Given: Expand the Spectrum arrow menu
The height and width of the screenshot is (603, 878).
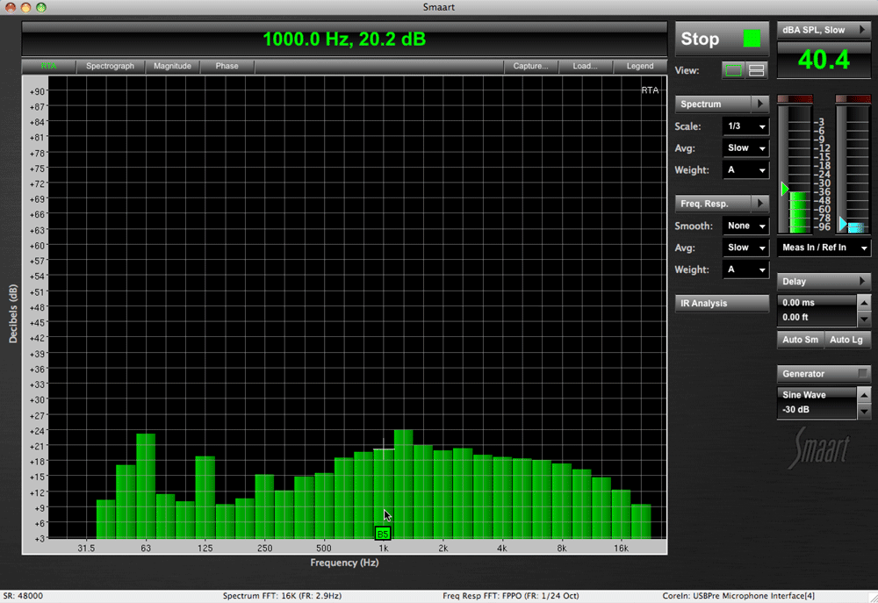Looking at the screenshot, I should 759,104.
